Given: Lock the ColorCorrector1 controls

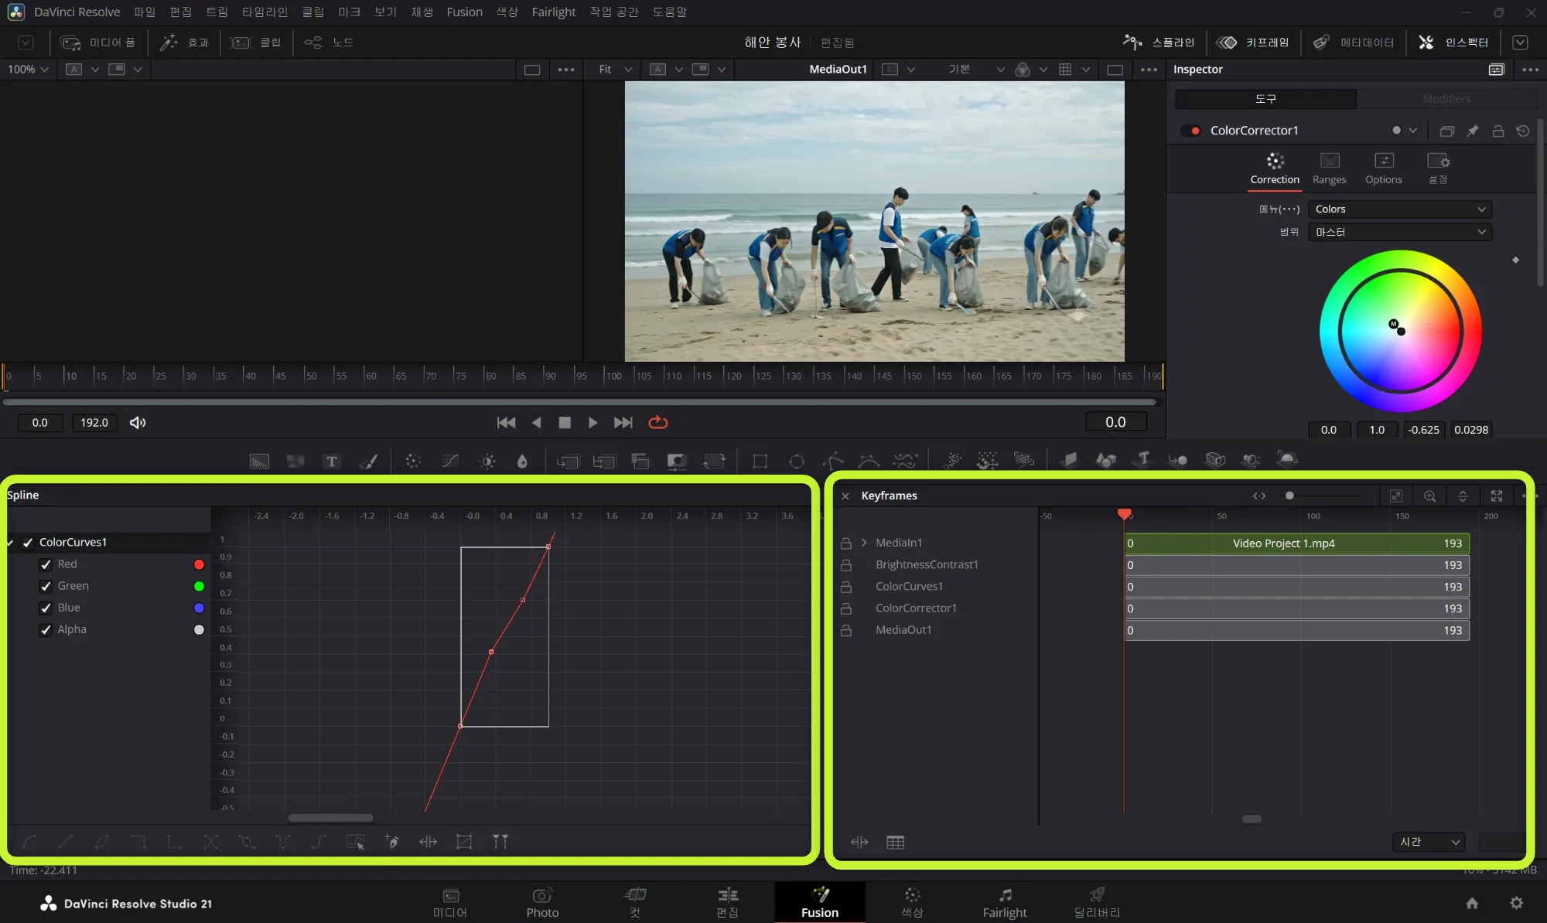Looking at the screenshot, I should 1498,131.
